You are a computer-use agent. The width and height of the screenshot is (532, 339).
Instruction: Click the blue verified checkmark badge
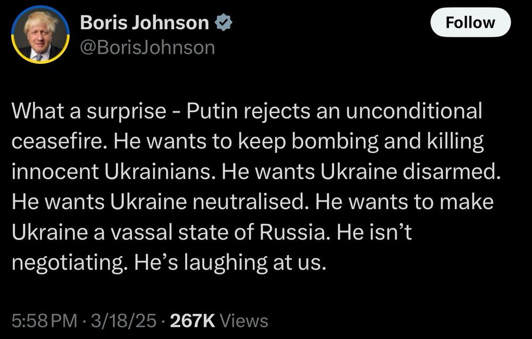[223, 22]
